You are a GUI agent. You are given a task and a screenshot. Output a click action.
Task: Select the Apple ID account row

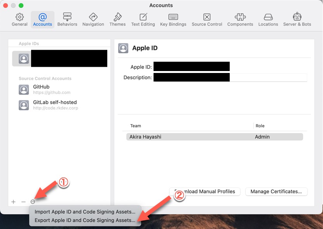point(59,59)
